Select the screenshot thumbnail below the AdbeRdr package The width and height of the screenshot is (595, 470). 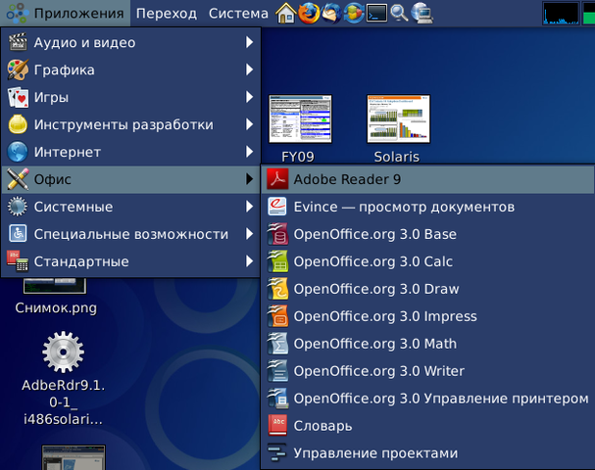pyautogui.click(x=74, y=457)
